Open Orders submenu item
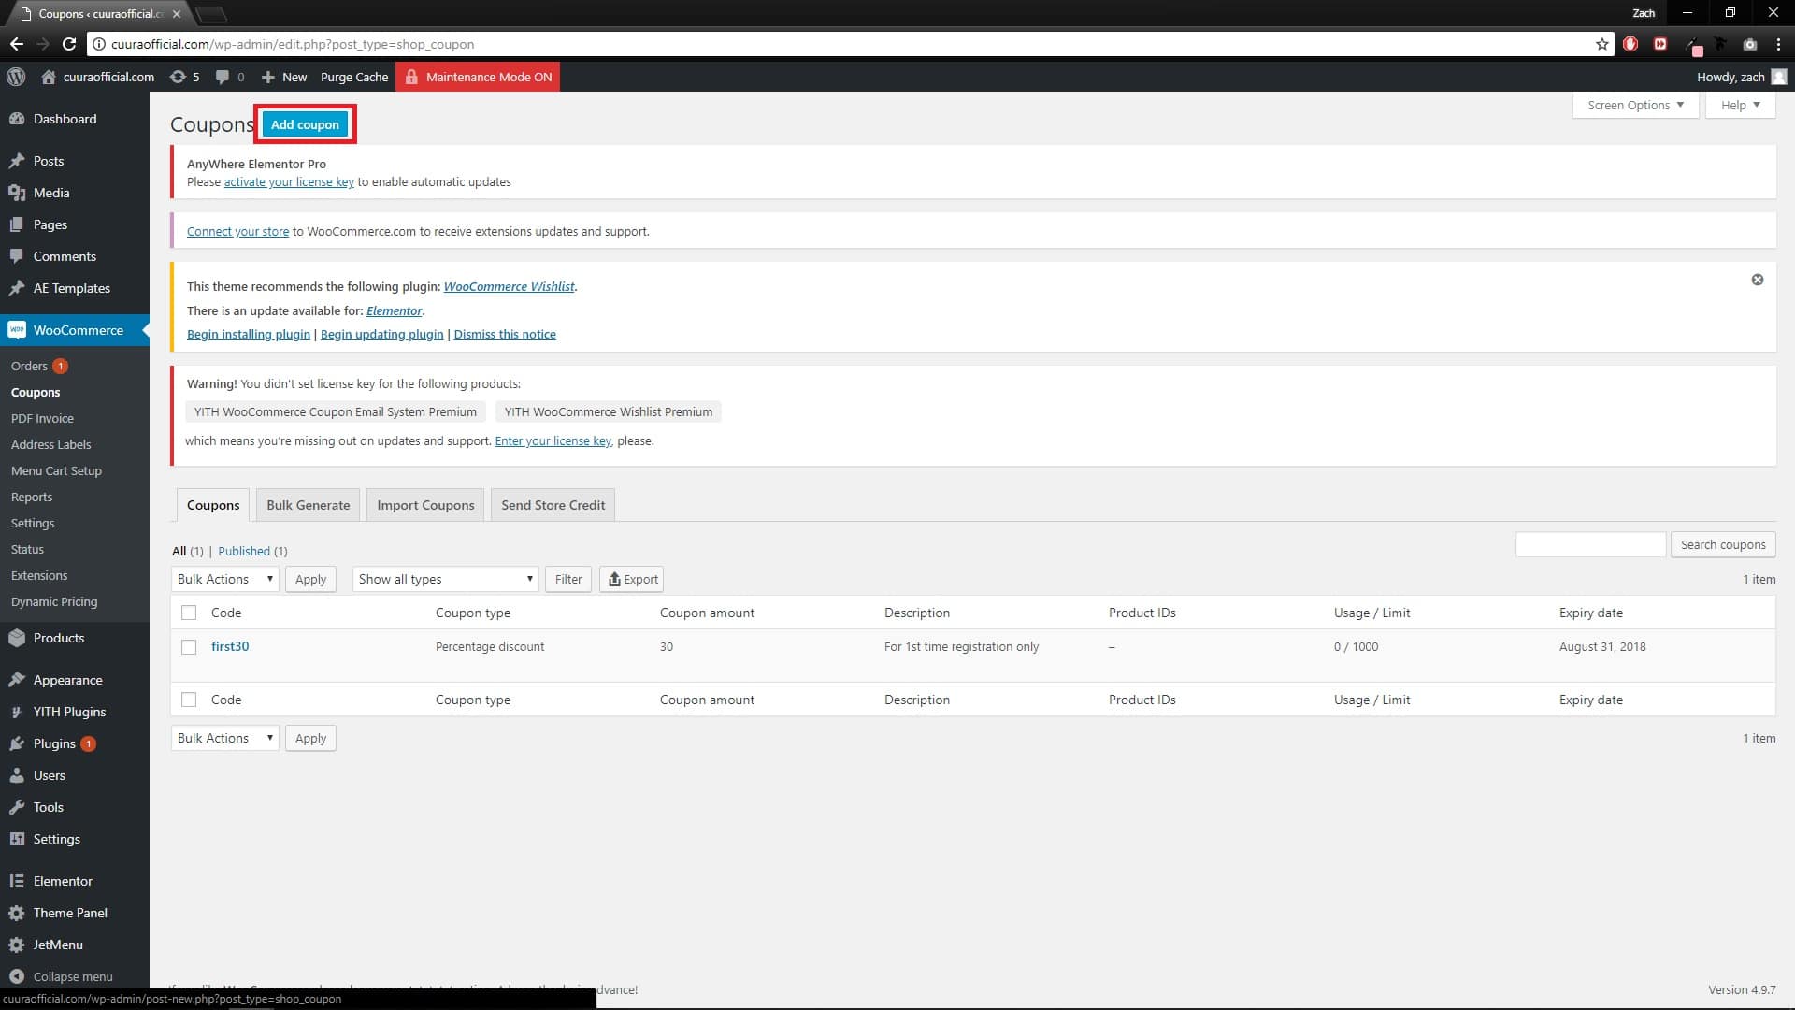1795x1010 pixels. pyautogui.click(x=29, y=366)
